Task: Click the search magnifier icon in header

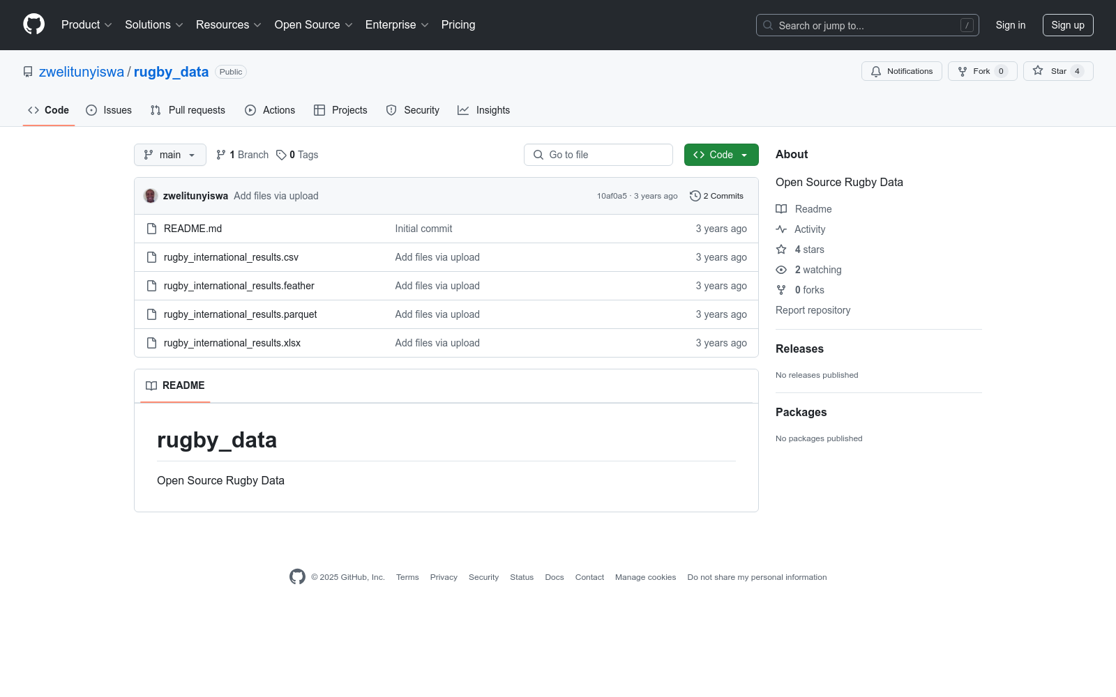Action: pos(768,25)
